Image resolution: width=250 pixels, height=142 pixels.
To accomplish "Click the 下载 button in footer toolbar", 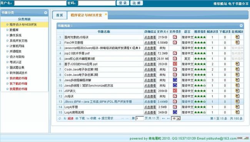I will coord(80,119).
